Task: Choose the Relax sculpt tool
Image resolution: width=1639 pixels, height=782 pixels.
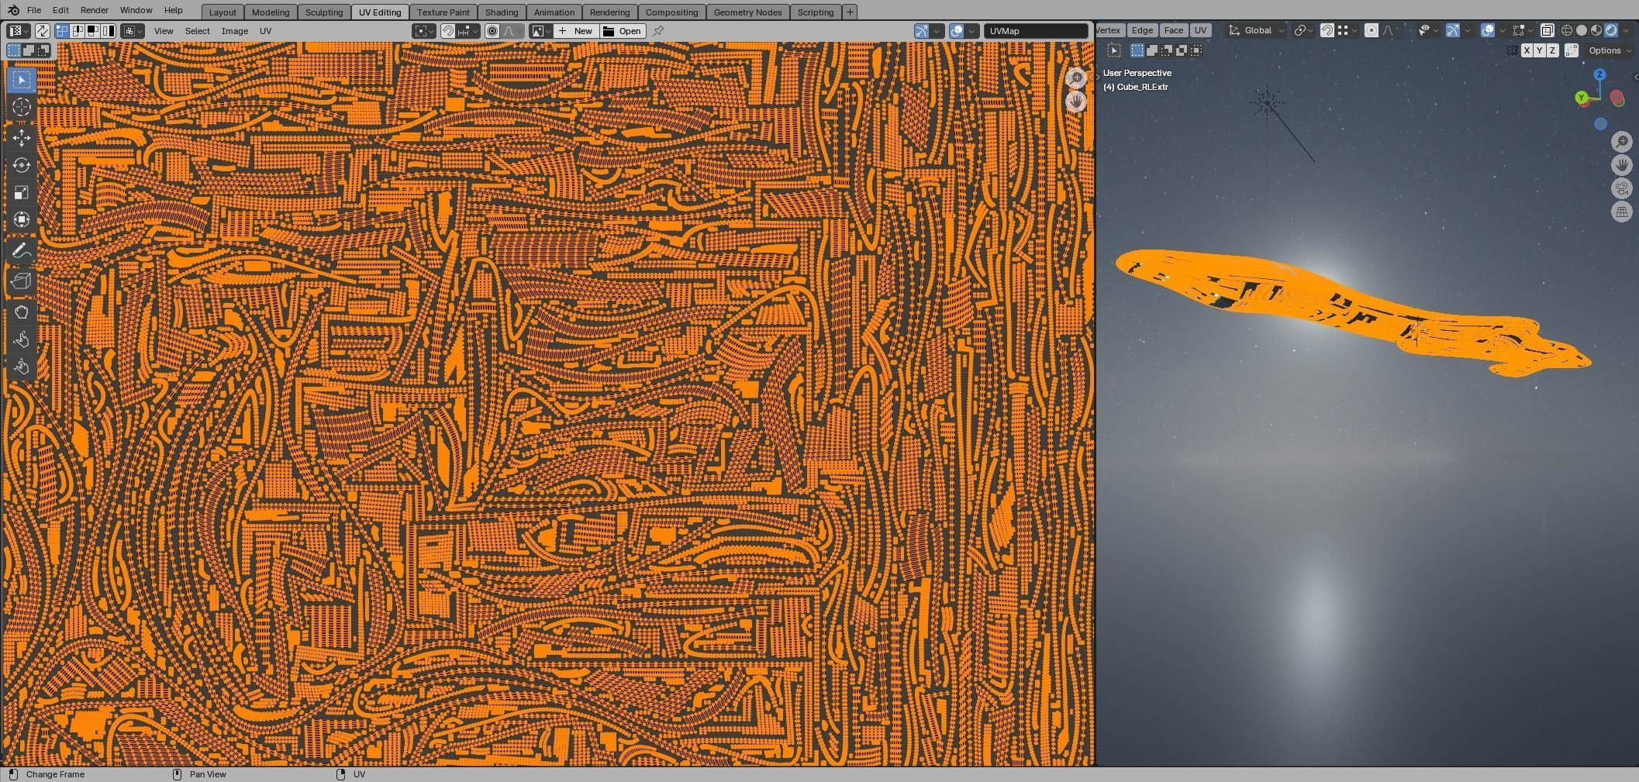Action: pyautogui.click(x=22, y=339)
